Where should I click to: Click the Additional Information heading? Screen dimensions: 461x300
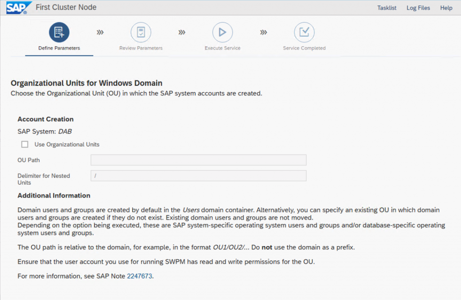point(54,196)
